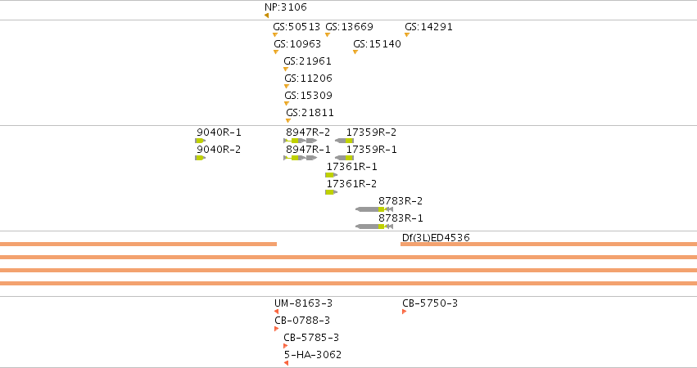The image size is (697, 368).
Task: Select the GS:21811 insertion triangle
Action: (x=288, y=121)
